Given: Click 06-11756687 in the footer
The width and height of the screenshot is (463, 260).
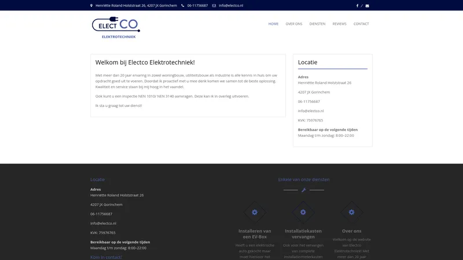Looking at the screenshot, I should click(101, 214).
